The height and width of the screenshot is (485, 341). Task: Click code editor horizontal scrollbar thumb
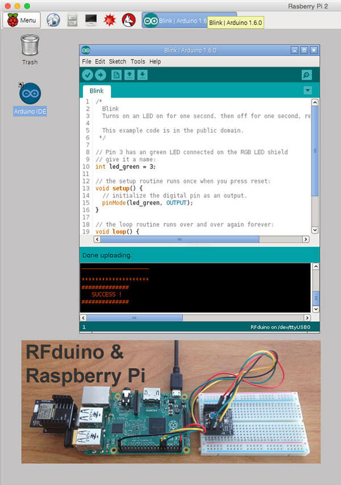[x=180, y=239]
